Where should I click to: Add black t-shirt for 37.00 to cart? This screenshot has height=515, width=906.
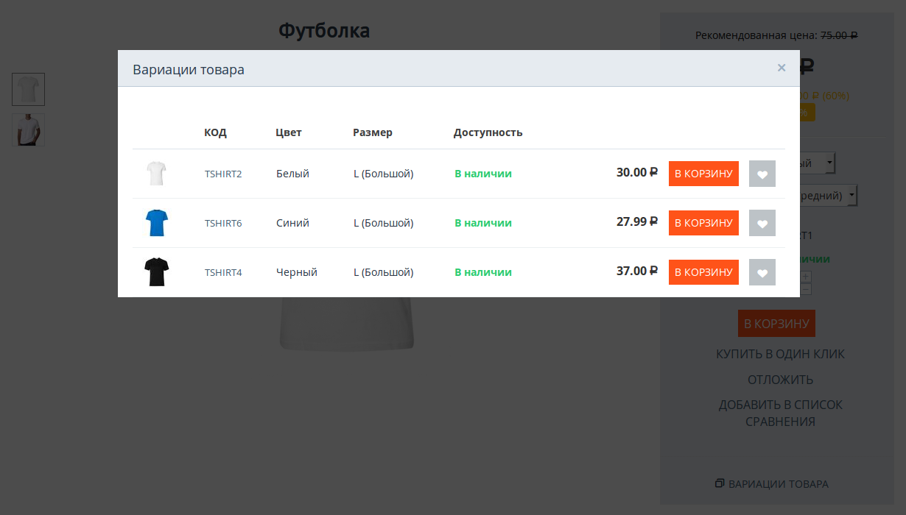click(x=703, y=272)
